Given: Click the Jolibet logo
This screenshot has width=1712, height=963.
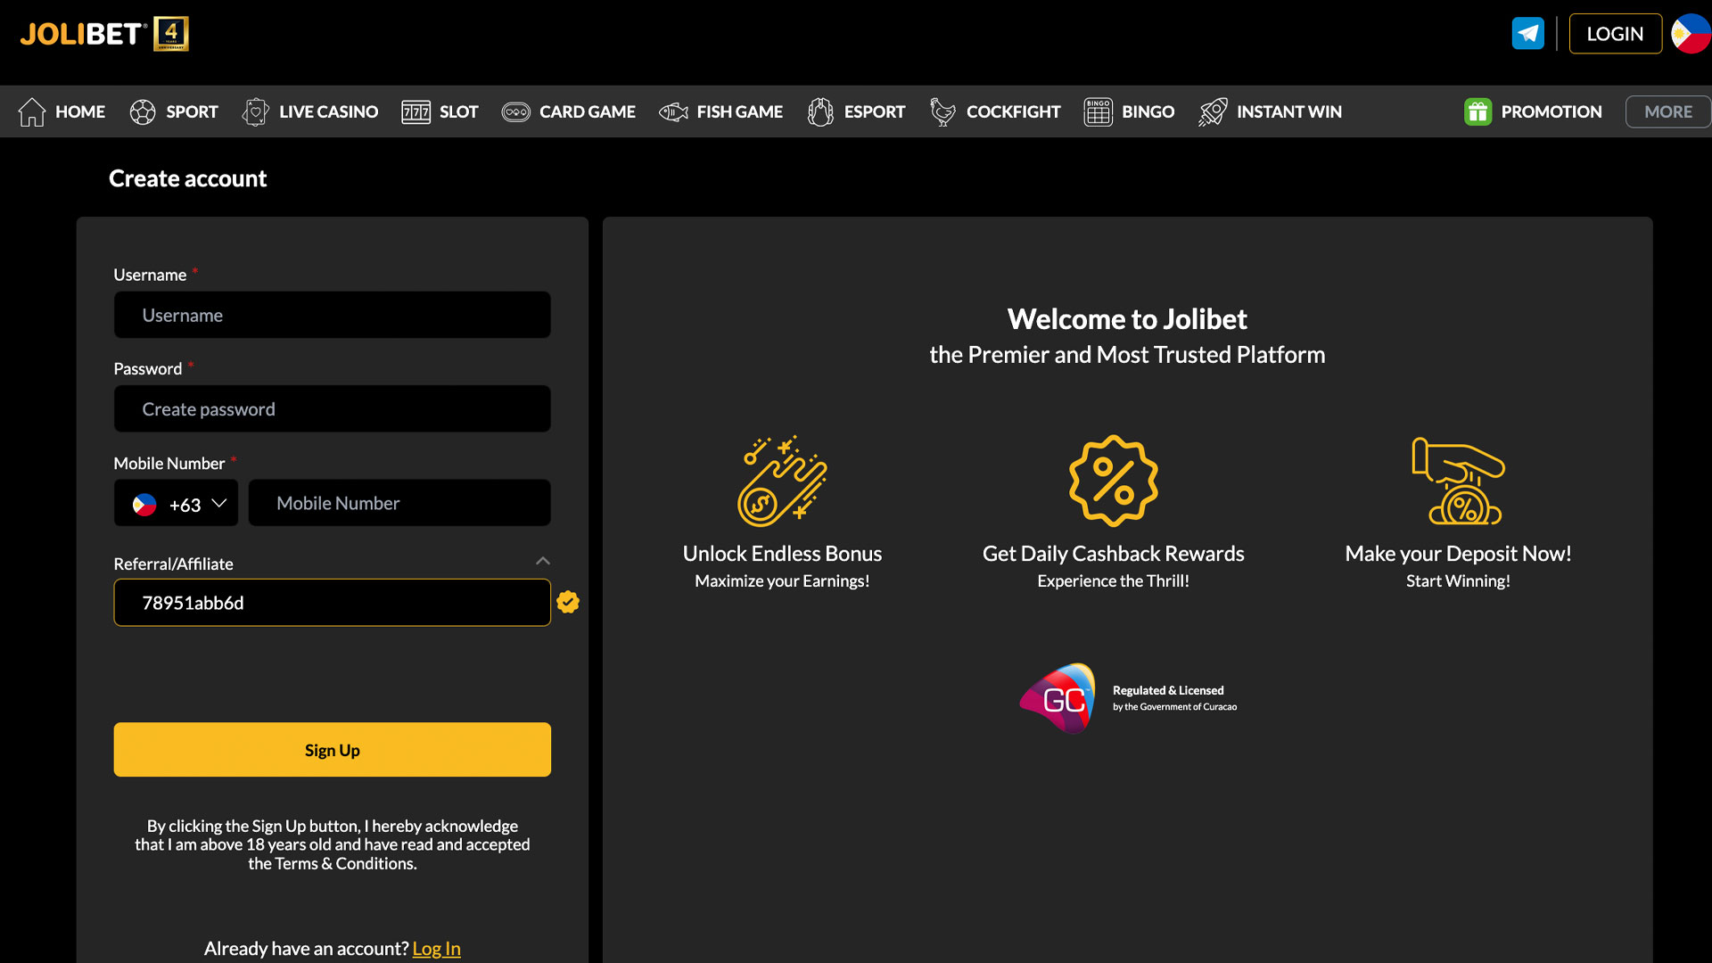Looking at the screenshot, I should 83,34.
